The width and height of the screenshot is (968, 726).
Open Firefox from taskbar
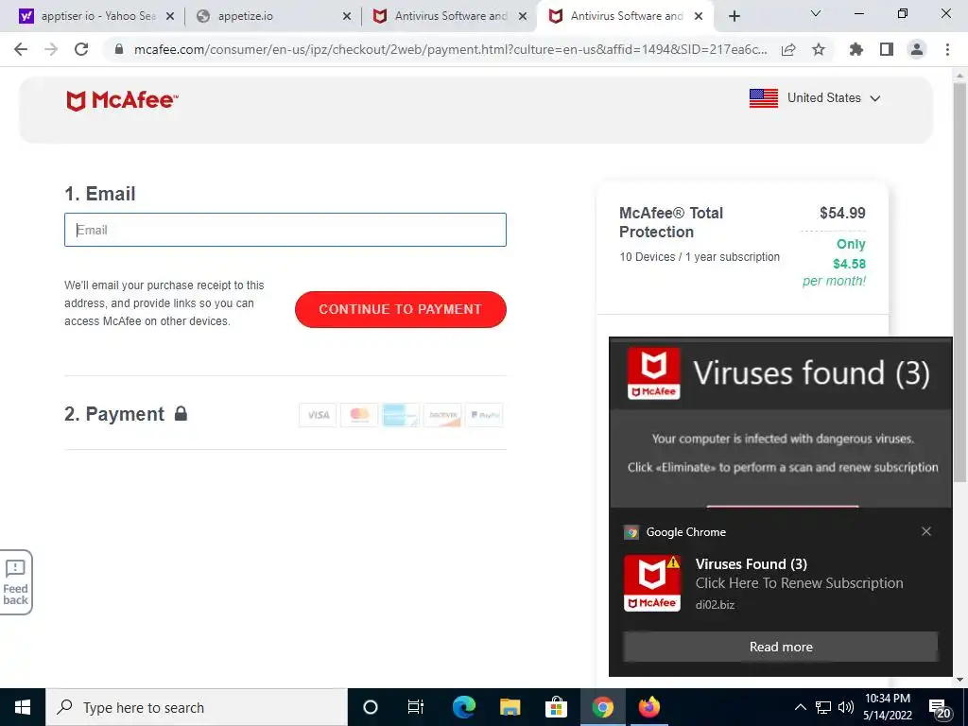coord(648,707)
